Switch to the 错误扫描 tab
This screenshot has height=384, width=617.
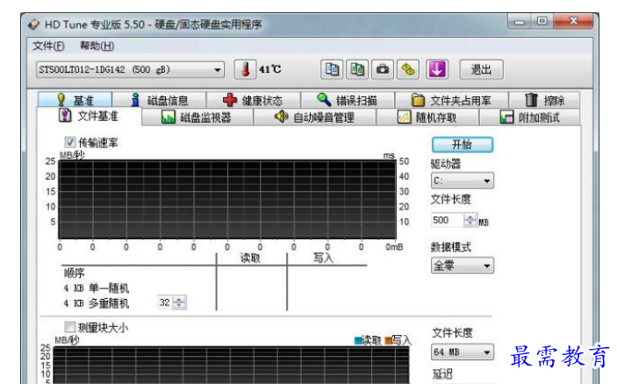(348, 100)
